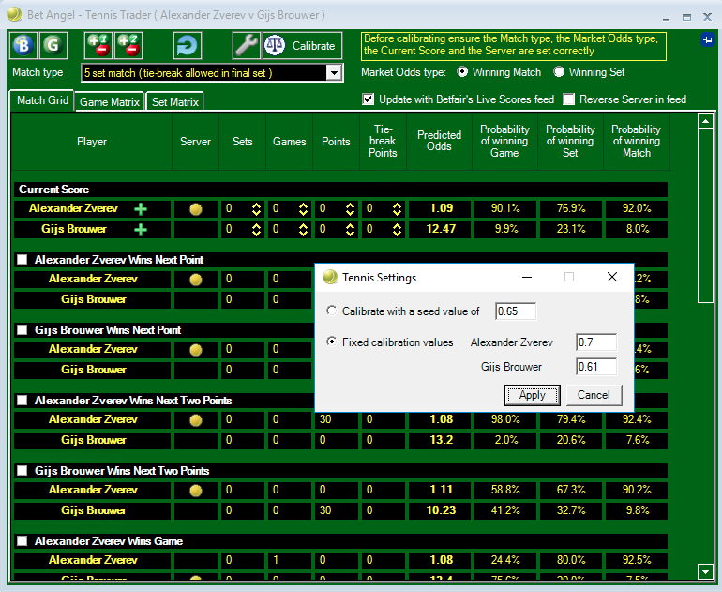Image resolution: width=722 pixels, height=592 pixels.
Task: Click the Alexander Zverev calibration value field
Action: click(595, 342)
